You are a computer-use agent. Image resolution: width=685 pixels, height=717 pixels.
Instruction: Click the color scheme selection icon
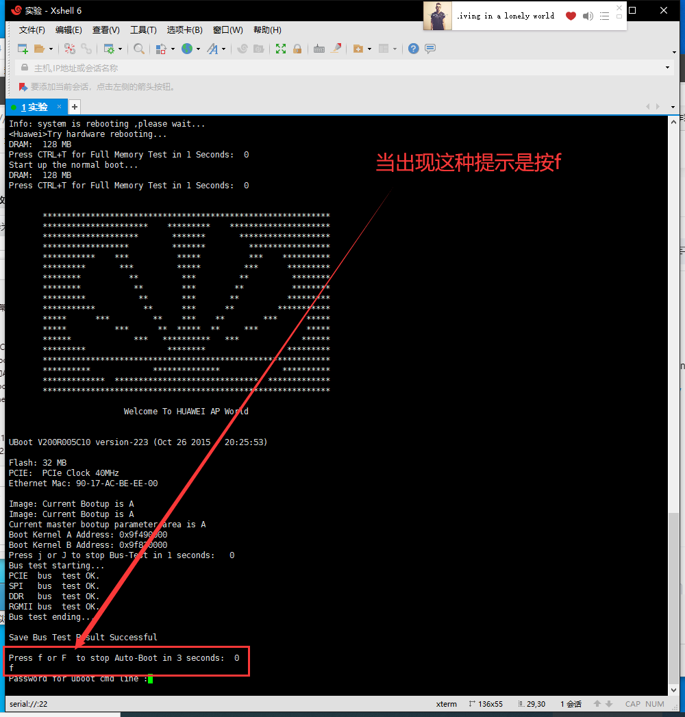click(161, 49)
